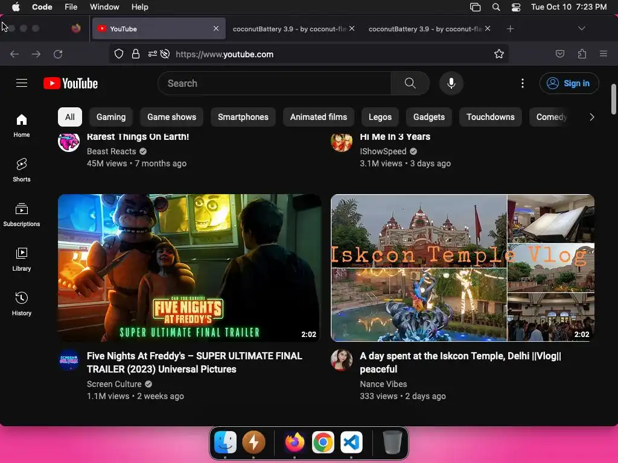
Task: Open Library in the sidebar
Action: click(x=22, y=259)
